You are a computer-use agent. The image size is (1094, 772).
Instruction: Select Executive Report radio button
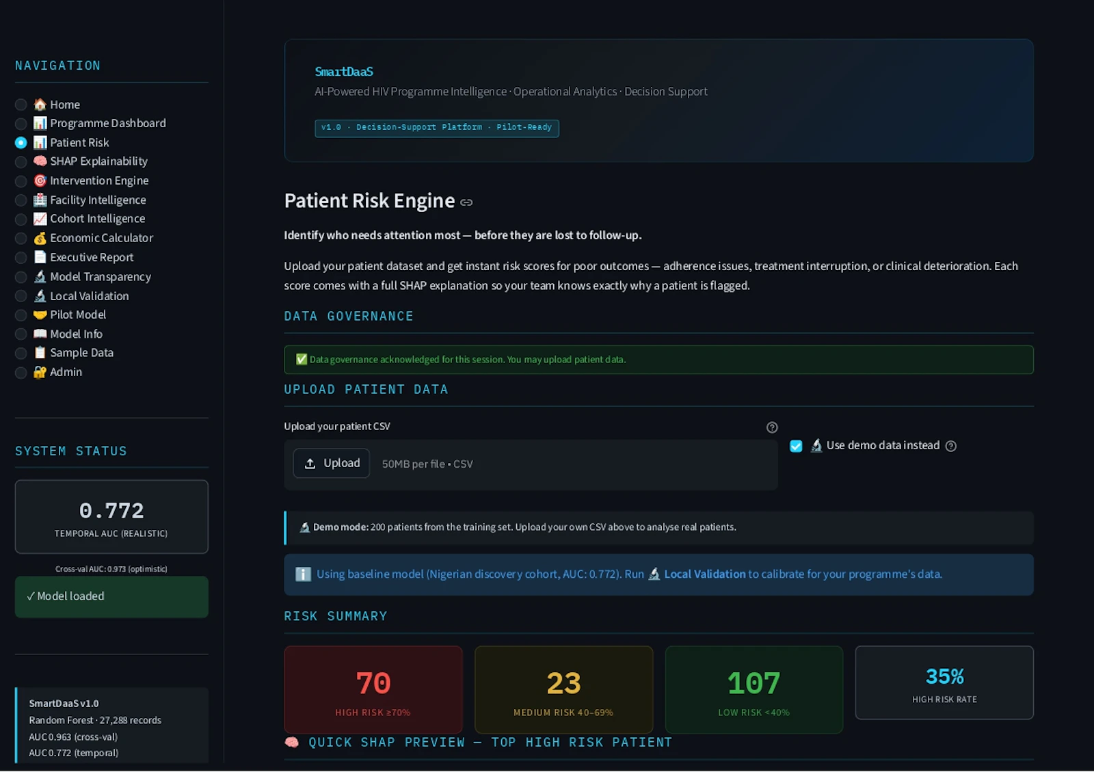click(21, 258)
